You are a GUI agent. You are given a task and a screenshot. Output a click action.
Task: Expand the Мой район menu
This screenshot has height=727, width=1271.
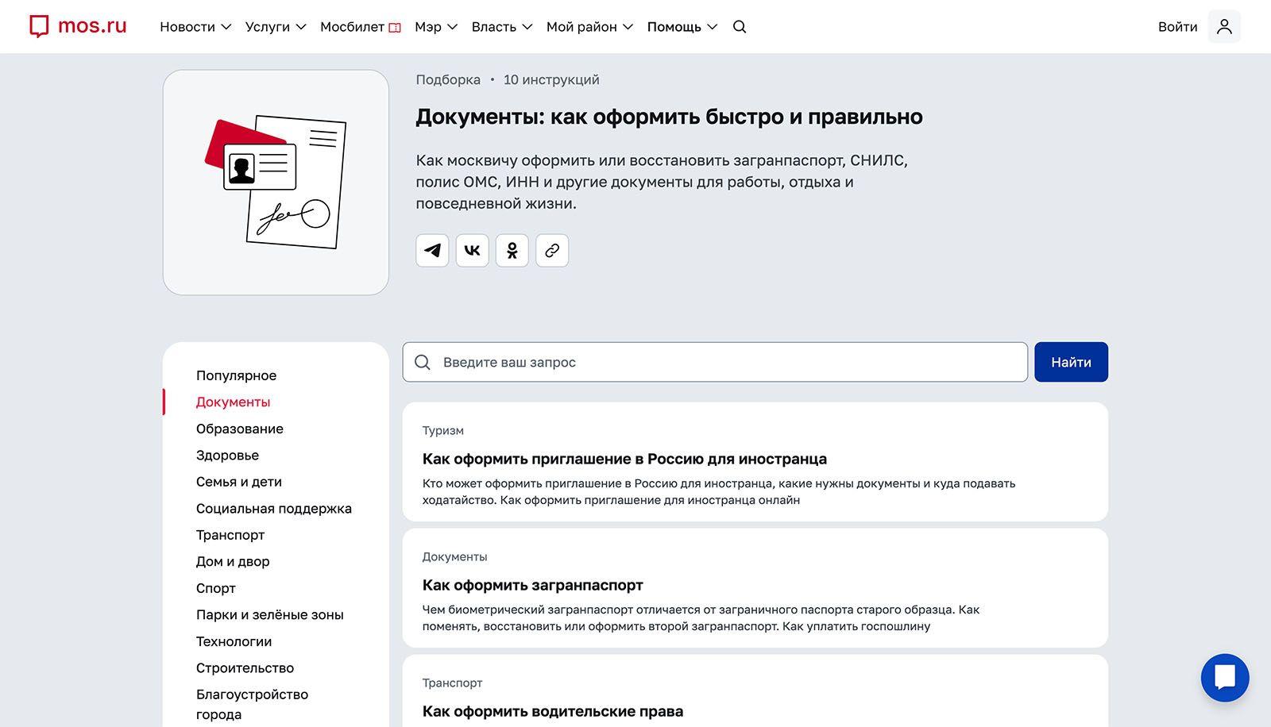click(x=589, y=27)
